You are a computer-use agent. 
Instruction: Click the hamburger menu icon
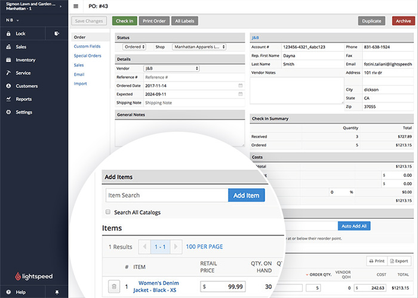76,7
